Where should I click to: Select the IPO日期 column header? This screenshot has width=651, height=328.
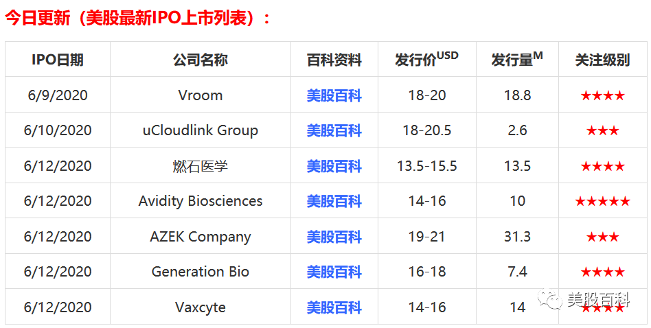tap(58, 60)
